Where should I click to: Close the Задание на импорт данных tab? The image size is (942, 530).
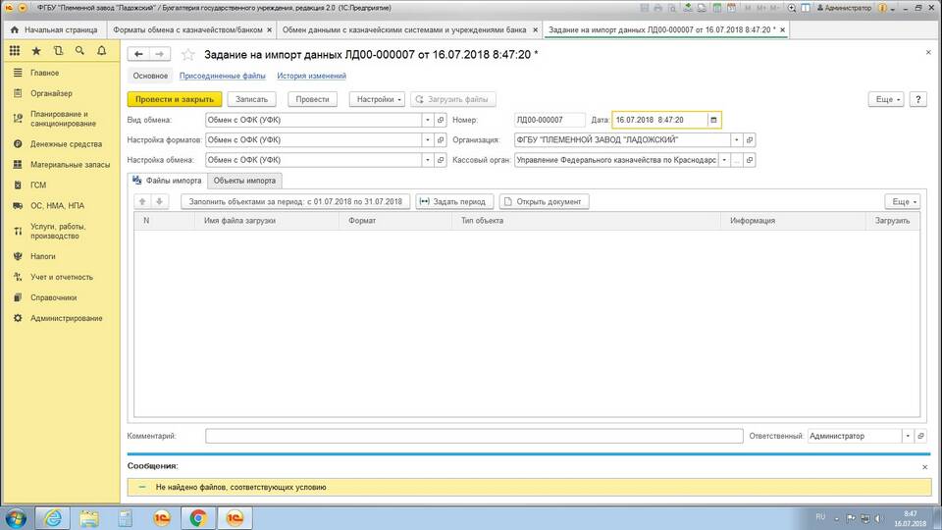782,29
